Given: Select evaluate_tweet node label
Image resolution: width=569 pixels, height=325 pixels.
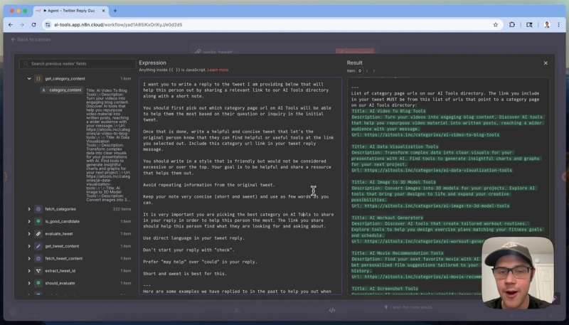Looking at the screenshot, I should (x=59, y=233).
